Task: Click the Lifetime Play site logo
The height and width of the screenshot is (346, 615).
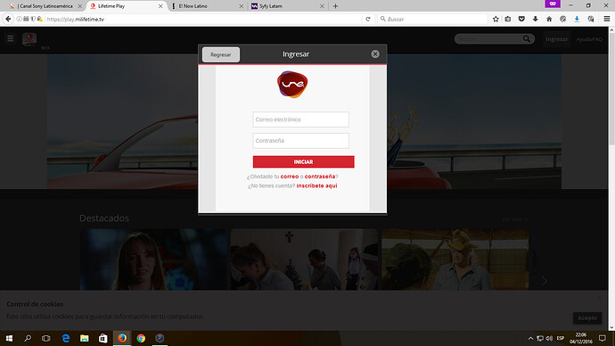Action: click(29, 39)
